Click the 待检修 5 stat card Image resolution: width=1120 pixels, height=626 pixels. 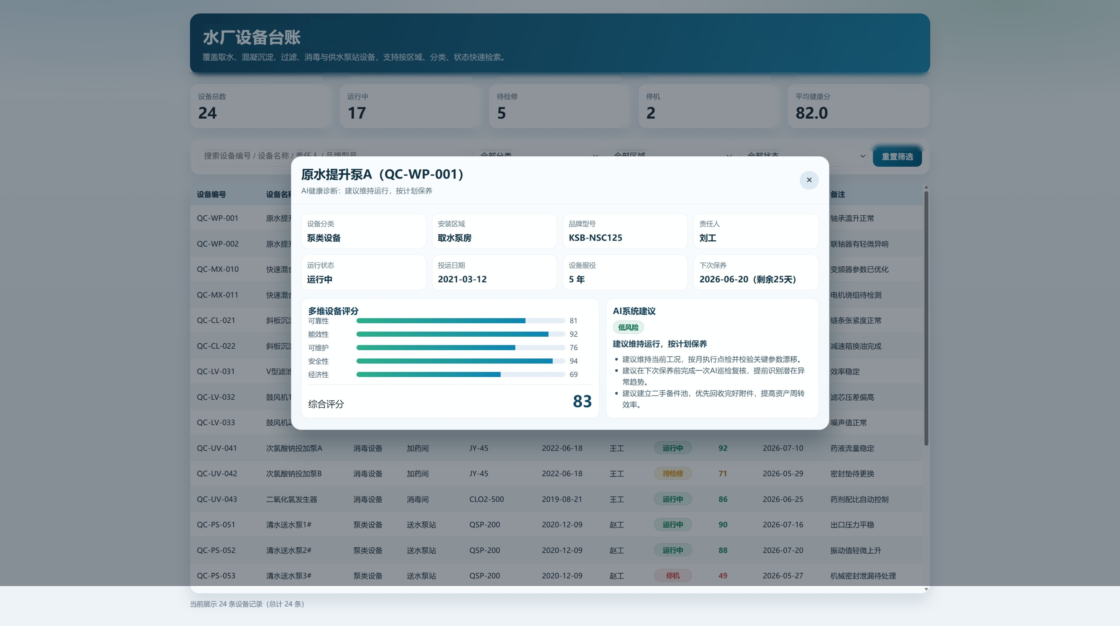559,106
